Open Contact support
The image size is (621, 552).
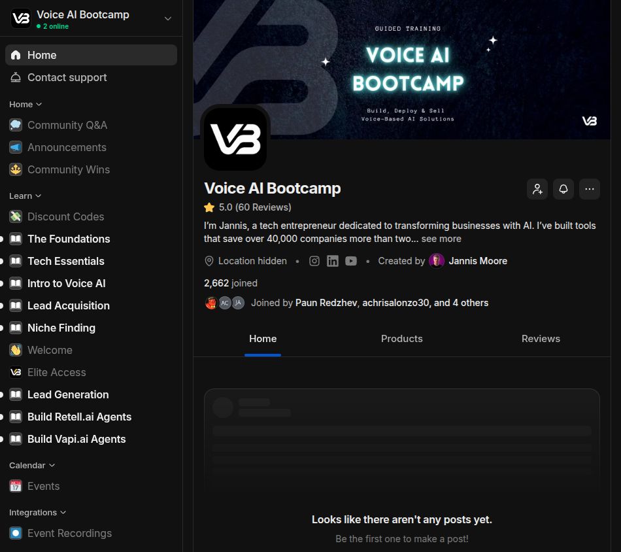pyautogui.click(x=91, y=77)
